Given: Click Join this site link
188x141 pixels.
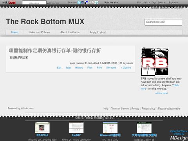Looking at the screenshot, I should [x=111, y=2].
